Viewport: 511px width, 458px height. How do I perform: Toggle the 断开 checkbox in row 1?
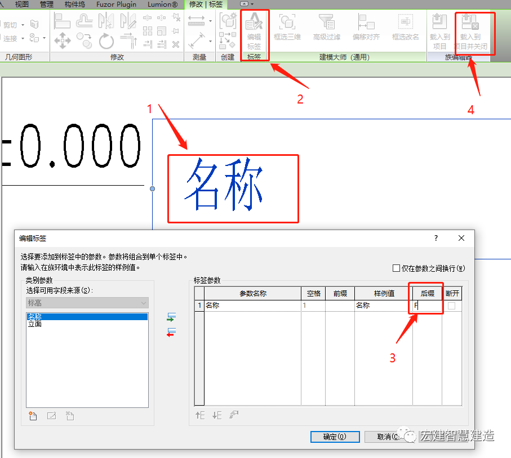tap(451, 306)
